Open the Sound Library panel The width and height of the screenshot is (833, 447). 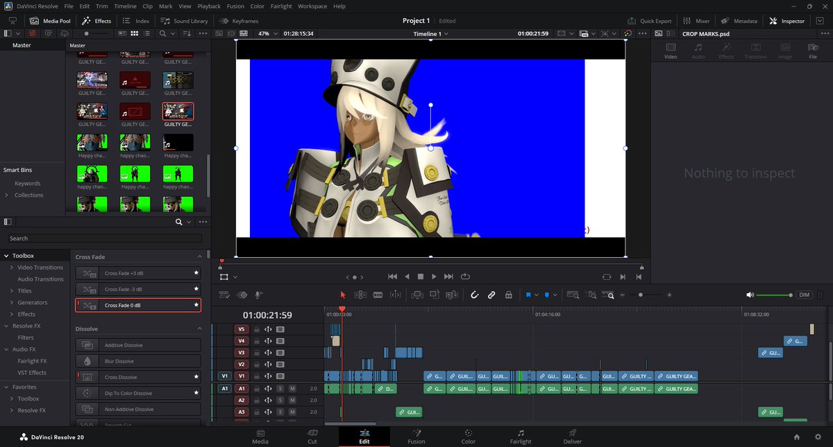click(185, 21)
